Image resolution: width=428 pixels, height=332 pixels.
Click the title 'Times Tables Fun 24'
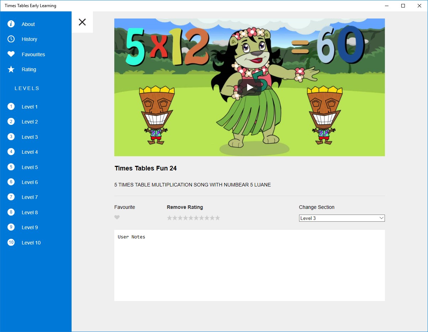pos(146,168)
